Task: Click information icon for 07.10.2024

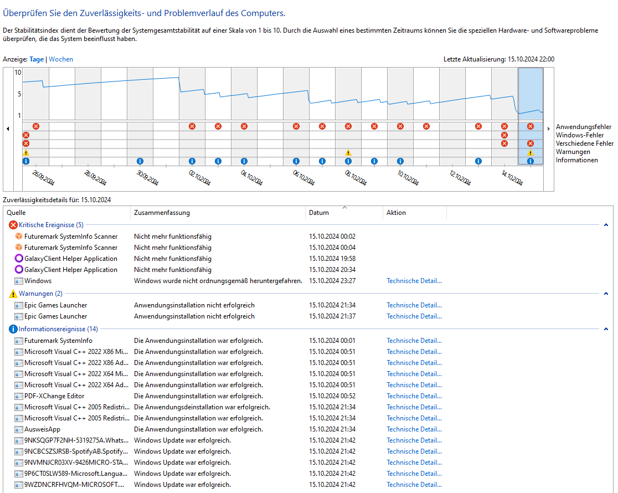Action: [322, 161]
